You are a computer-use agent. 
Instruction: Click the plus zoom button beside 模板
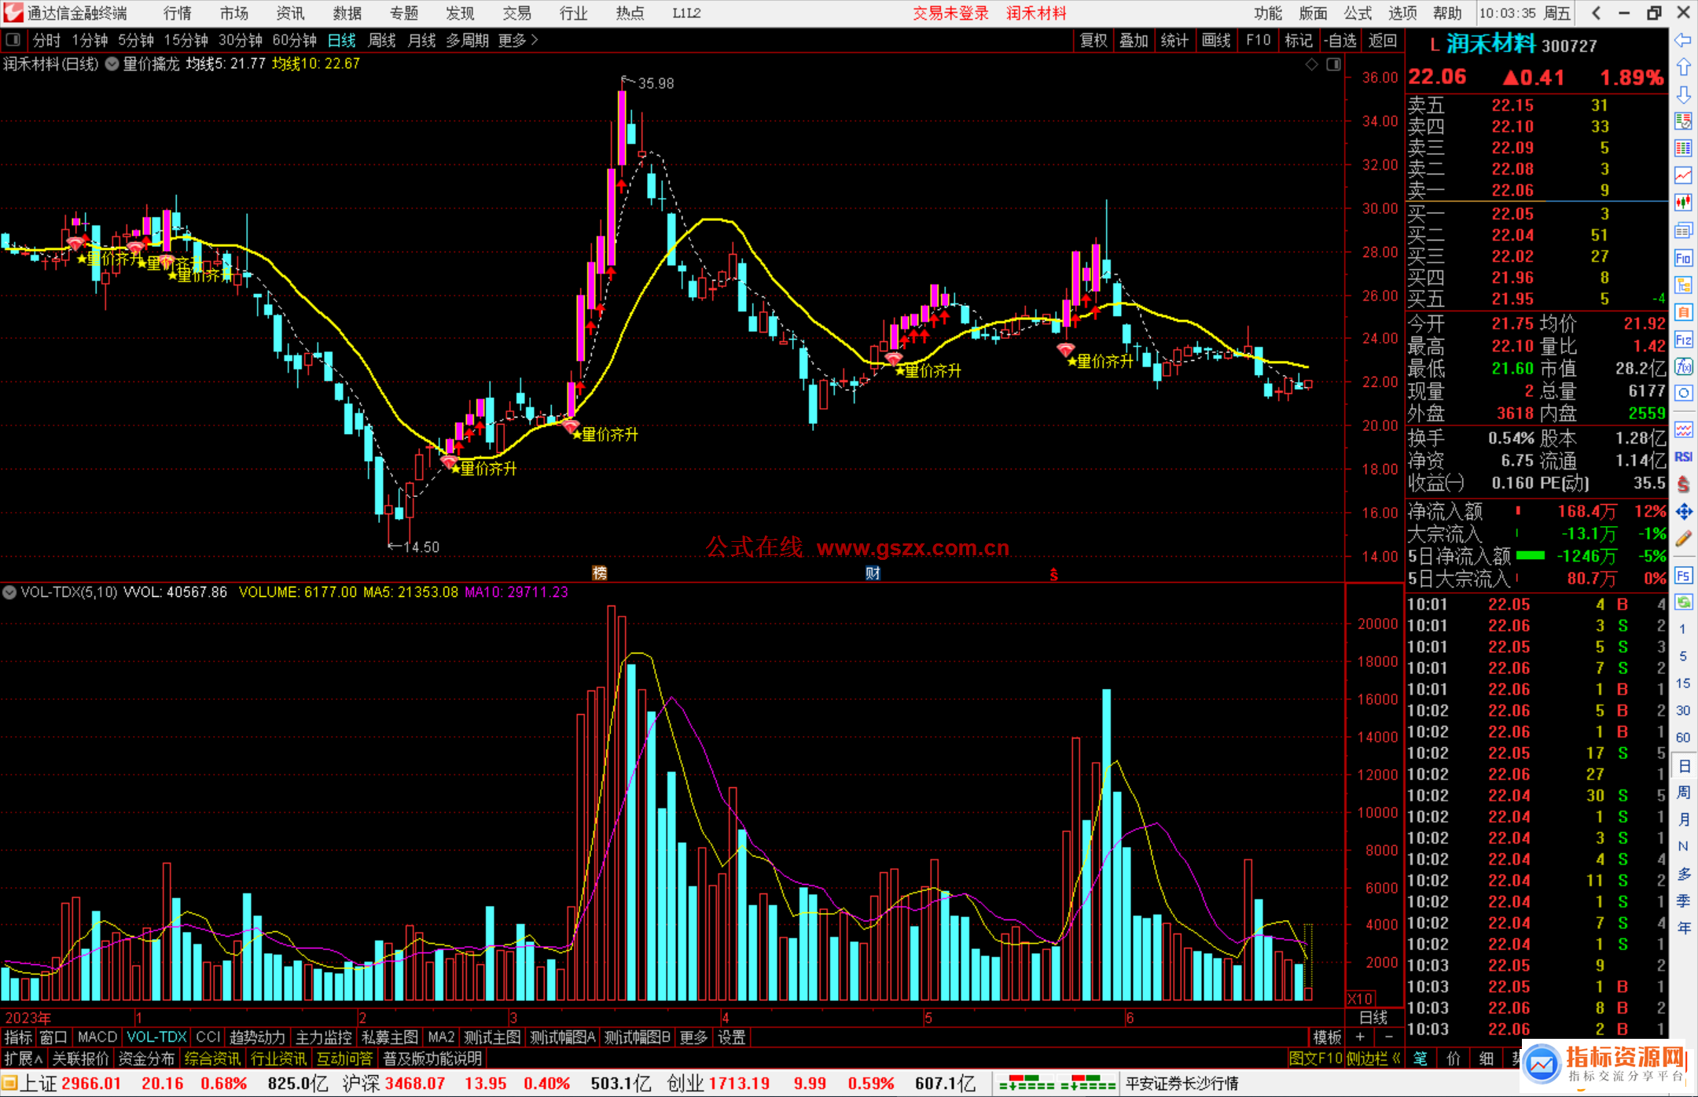tap(1360, 1038)
